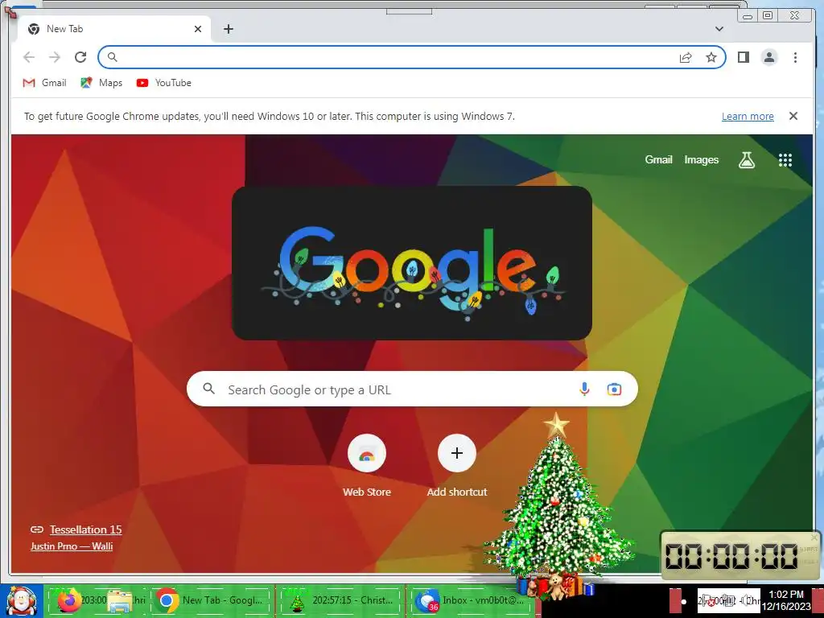This screenshot has width=824, height=618.
Task: Open the Gmail bookmark
Action: (x=45, y=83)
